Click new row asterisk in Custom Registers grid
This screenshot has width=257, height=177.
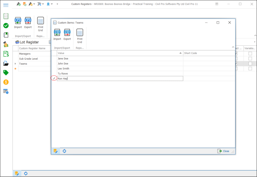(x=15, y=69)
